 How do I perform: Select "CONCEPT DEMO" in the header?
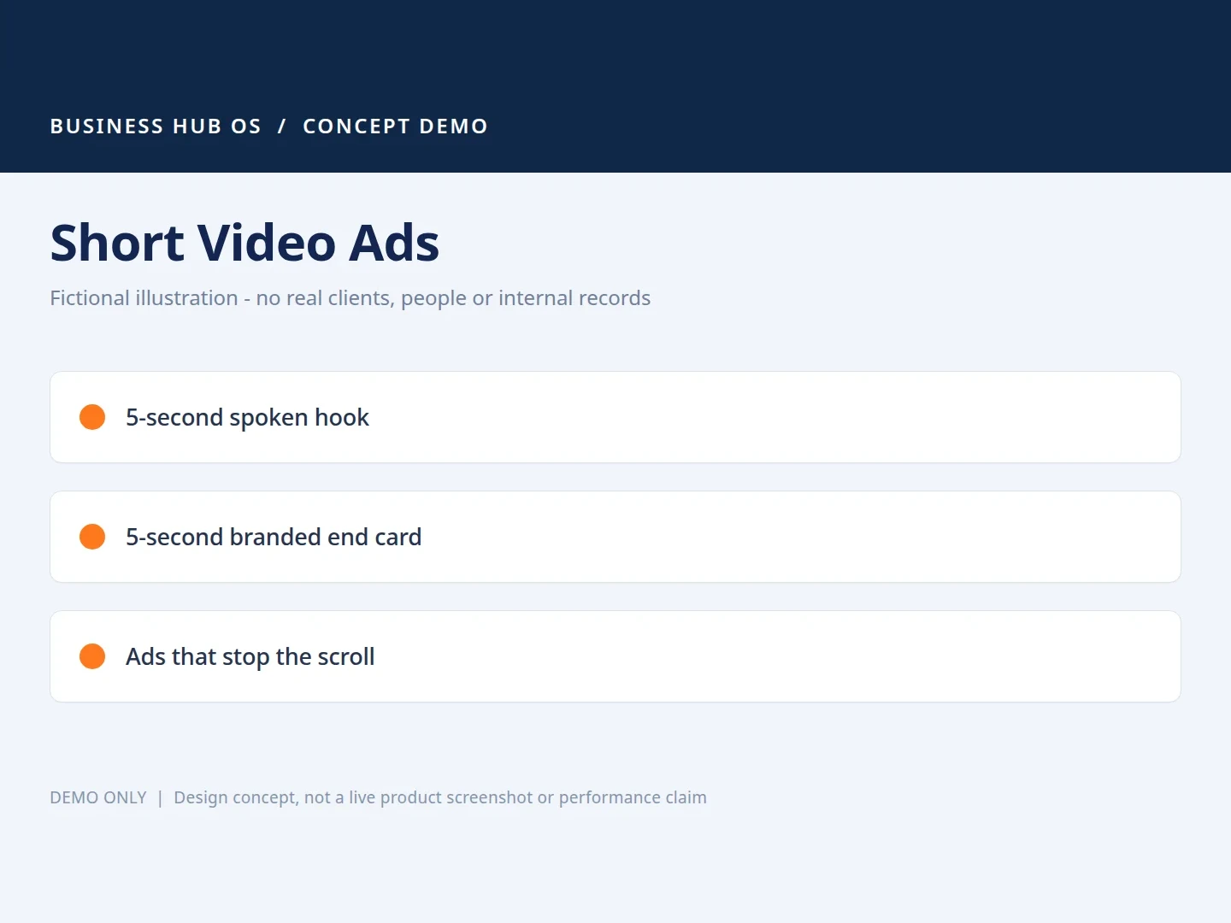(396, 126)
